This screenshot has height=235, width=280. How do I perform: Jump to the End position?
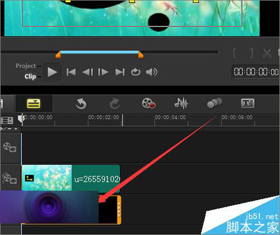pos(120,72)
